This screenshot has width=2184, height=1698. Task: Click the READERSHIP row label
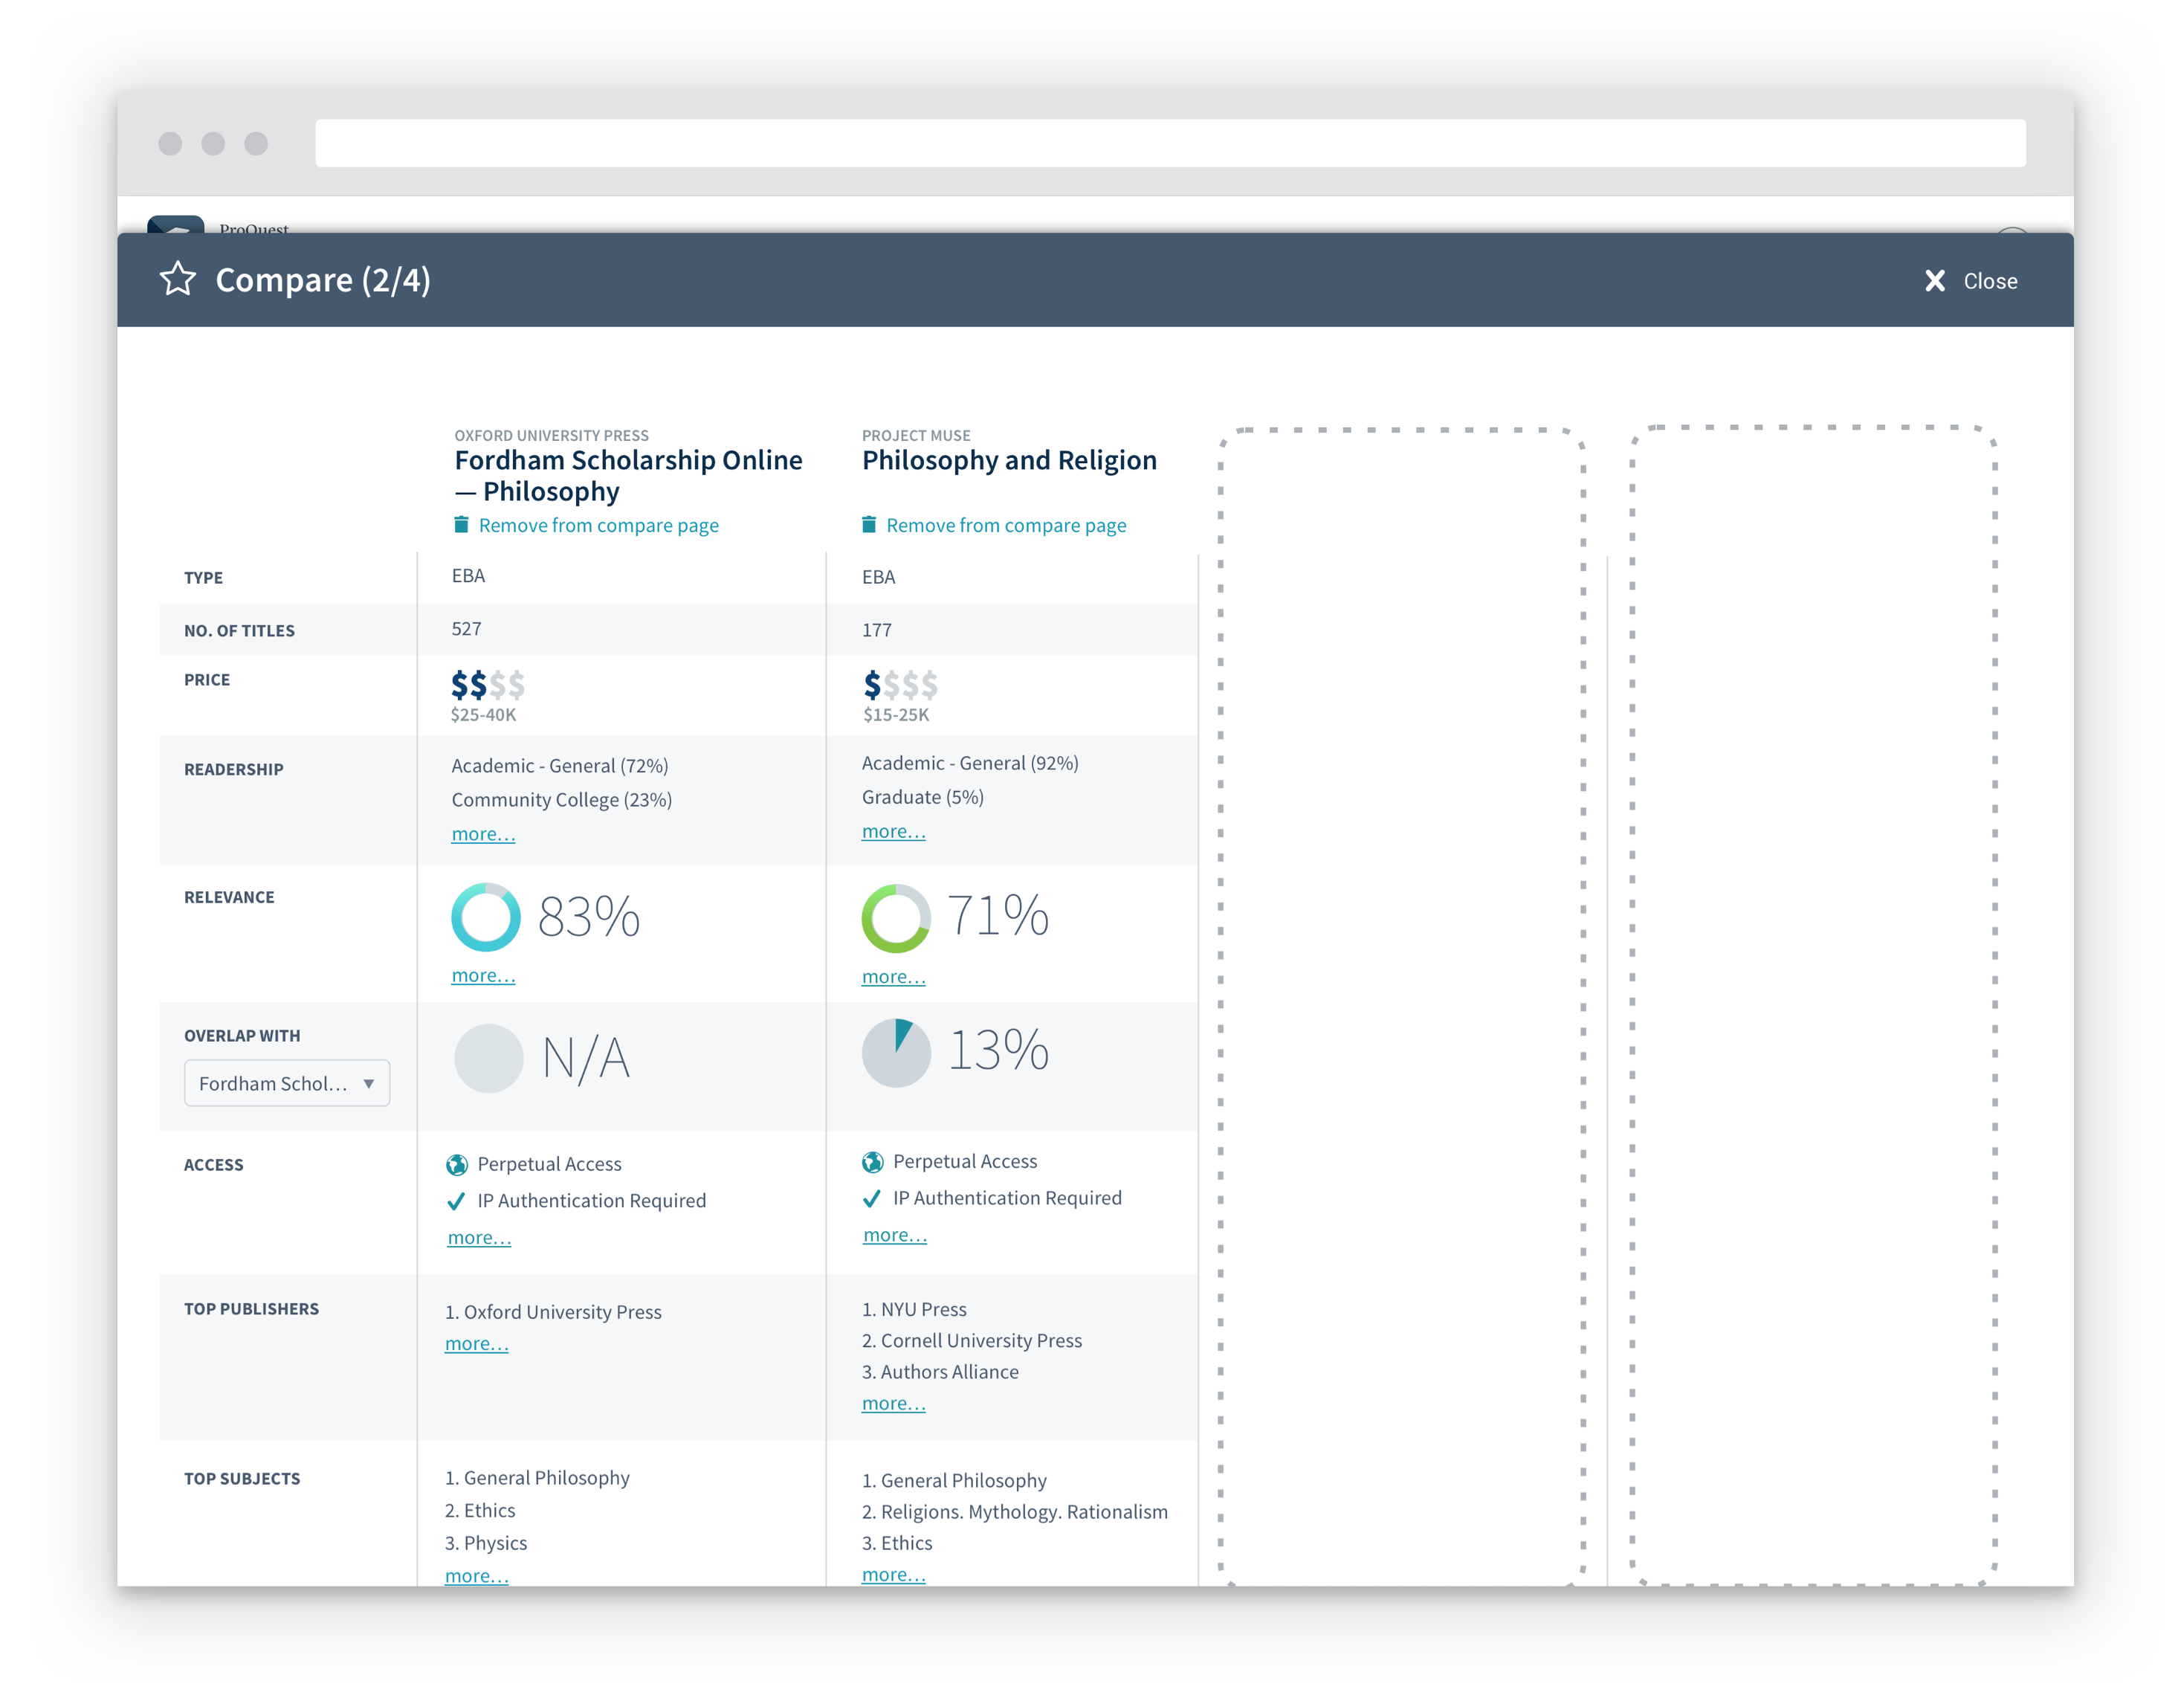tap(233, 769)
